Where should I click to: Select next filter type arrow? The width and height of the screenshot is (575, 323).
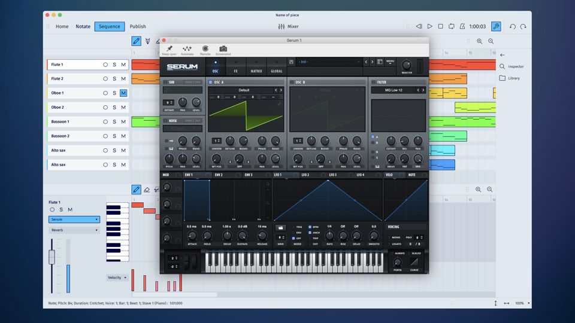pyautogui.click(x=423, y=90)
